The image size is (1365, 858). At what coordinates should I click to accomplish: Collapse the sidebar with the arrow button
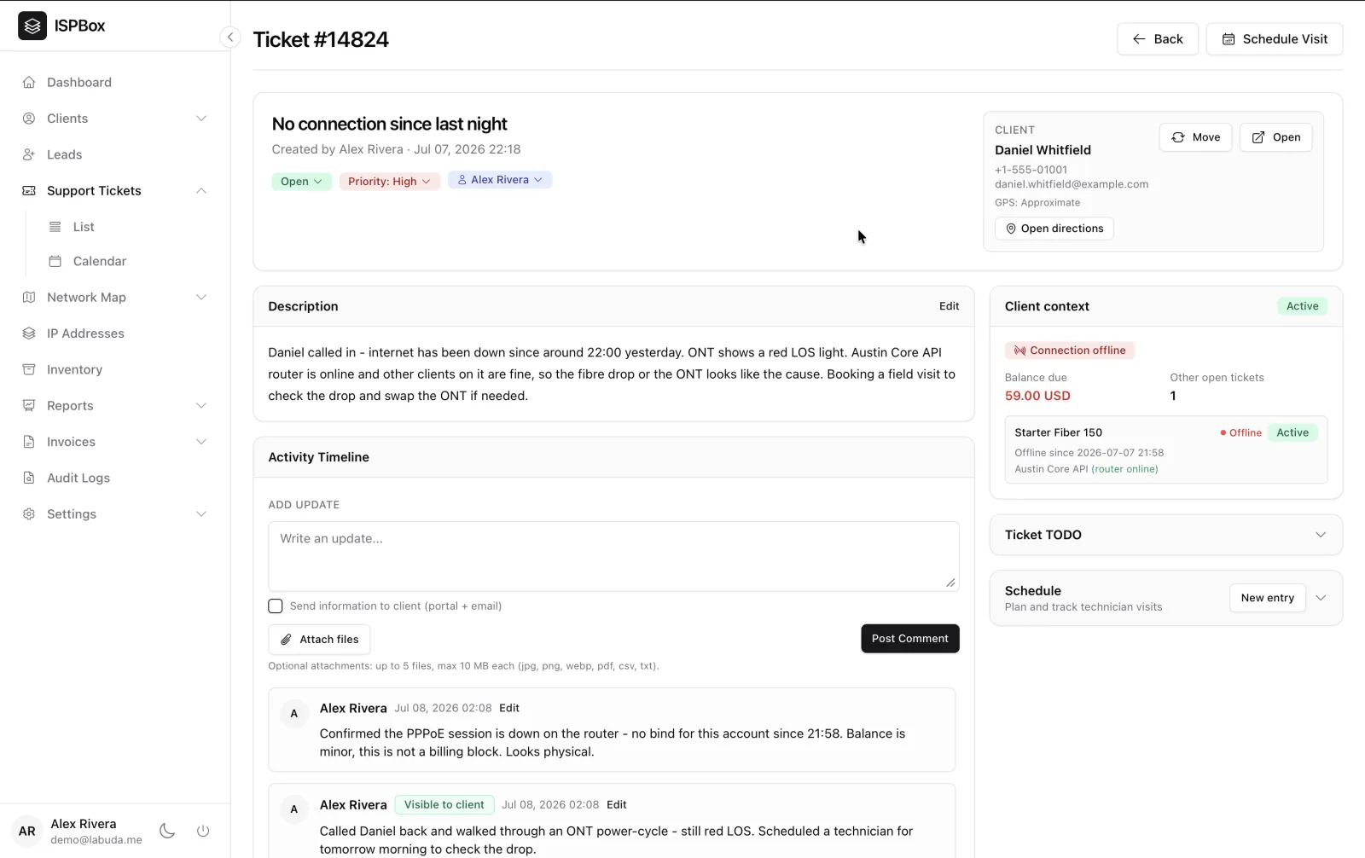pyautogui.click(x=229, y=38)
